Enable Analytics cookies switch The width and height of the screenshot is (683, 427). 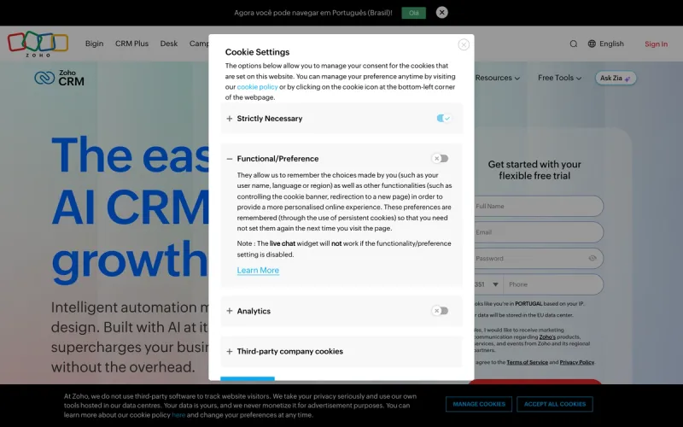[x=440, y=311]
